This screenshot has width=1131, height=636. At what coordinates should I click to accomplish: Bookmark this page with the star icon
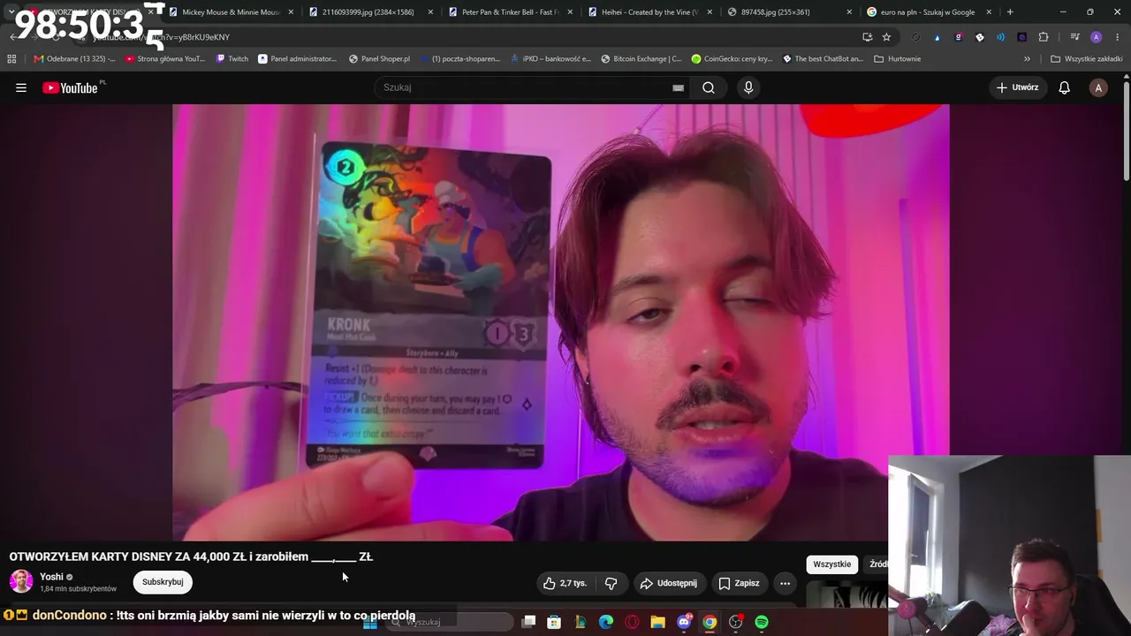pos(886,37)
